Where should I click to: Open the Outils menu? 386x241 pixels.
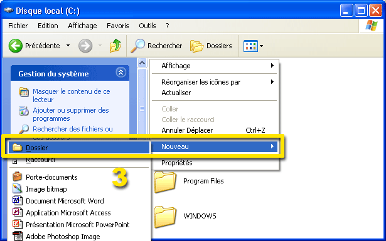pyautogui.click(x=147, y=26)
